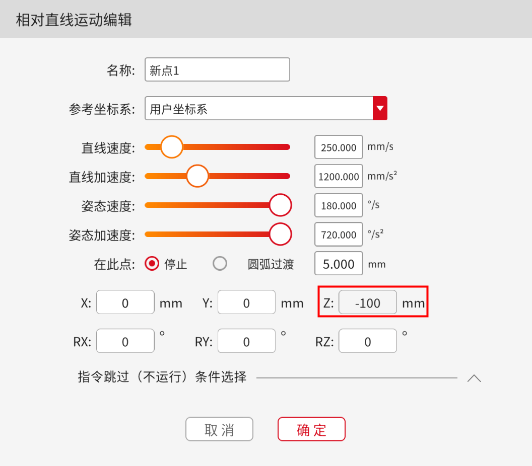Click the 姿态速度 slider handle

coord(281,205)
